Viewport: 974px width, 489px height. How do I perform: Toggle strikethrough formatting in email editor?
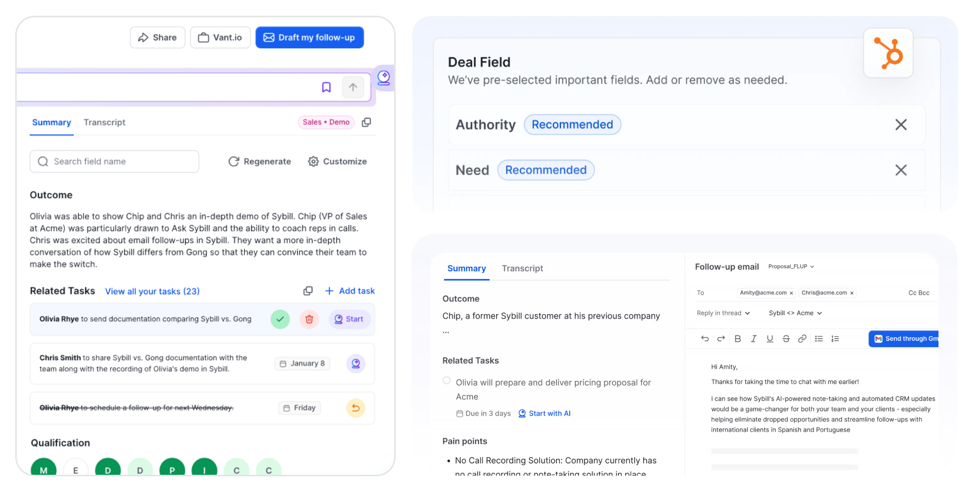tap(786, 339)
